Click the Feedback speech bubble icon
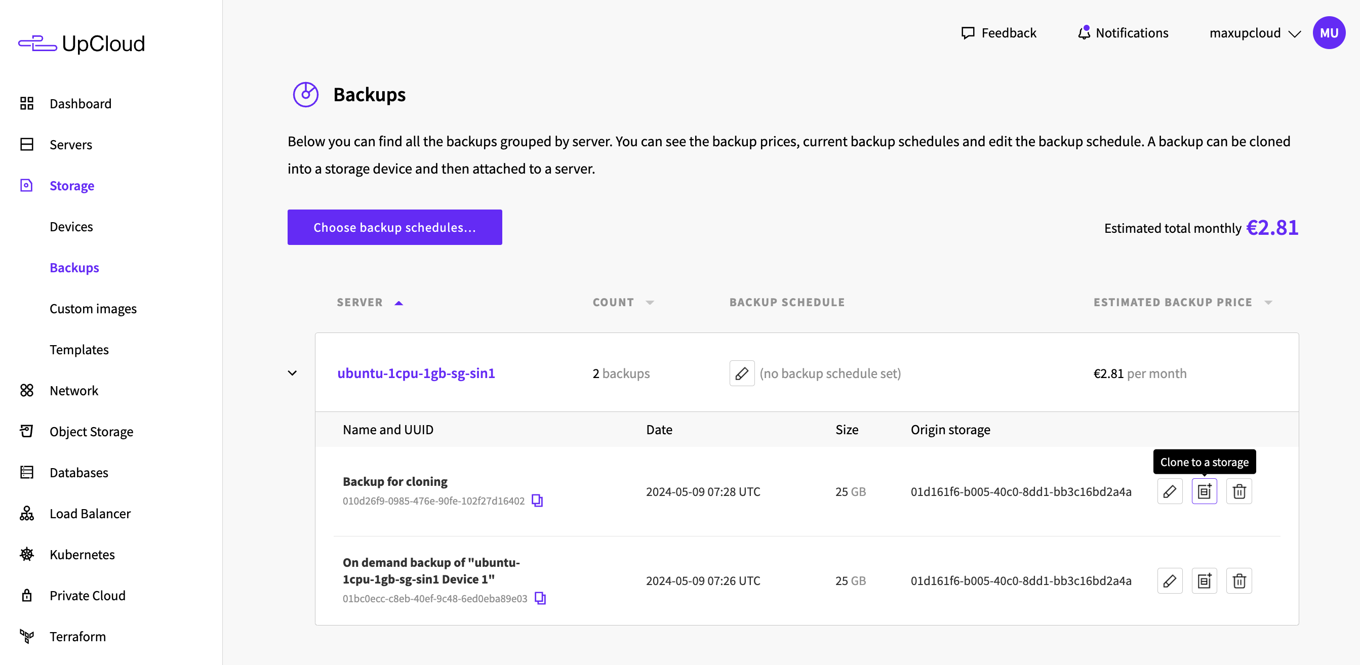This screenshot has width=1360, height=665. tap(968, 33)
